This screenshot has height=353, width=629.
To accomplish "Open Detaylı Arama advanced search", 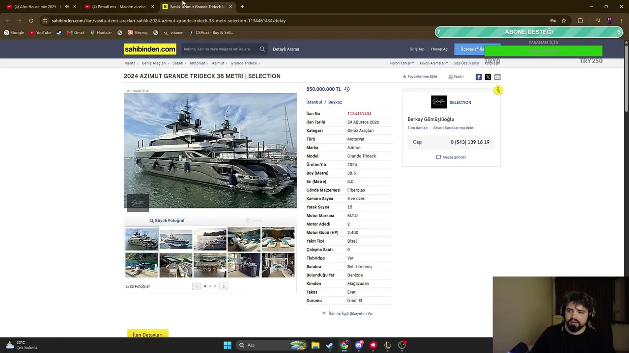I will (x=286, y=49).
